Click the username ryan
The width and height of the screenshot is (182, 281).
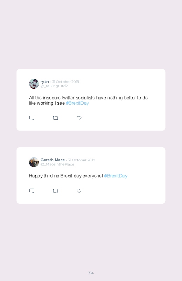pyautogui.click(x=45, y=82)
